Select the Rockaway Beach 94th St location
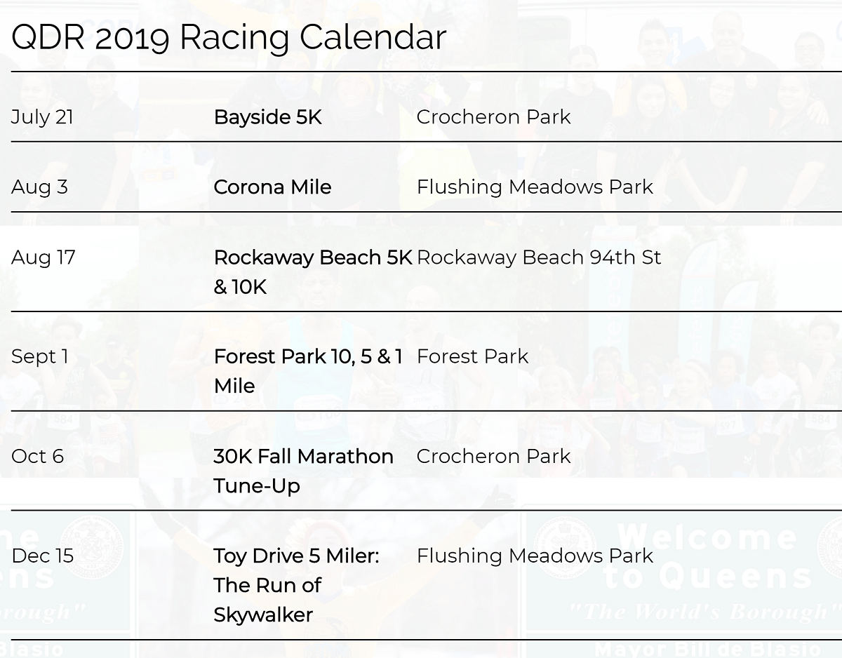The image size is (842, 658). coord(538,257)
